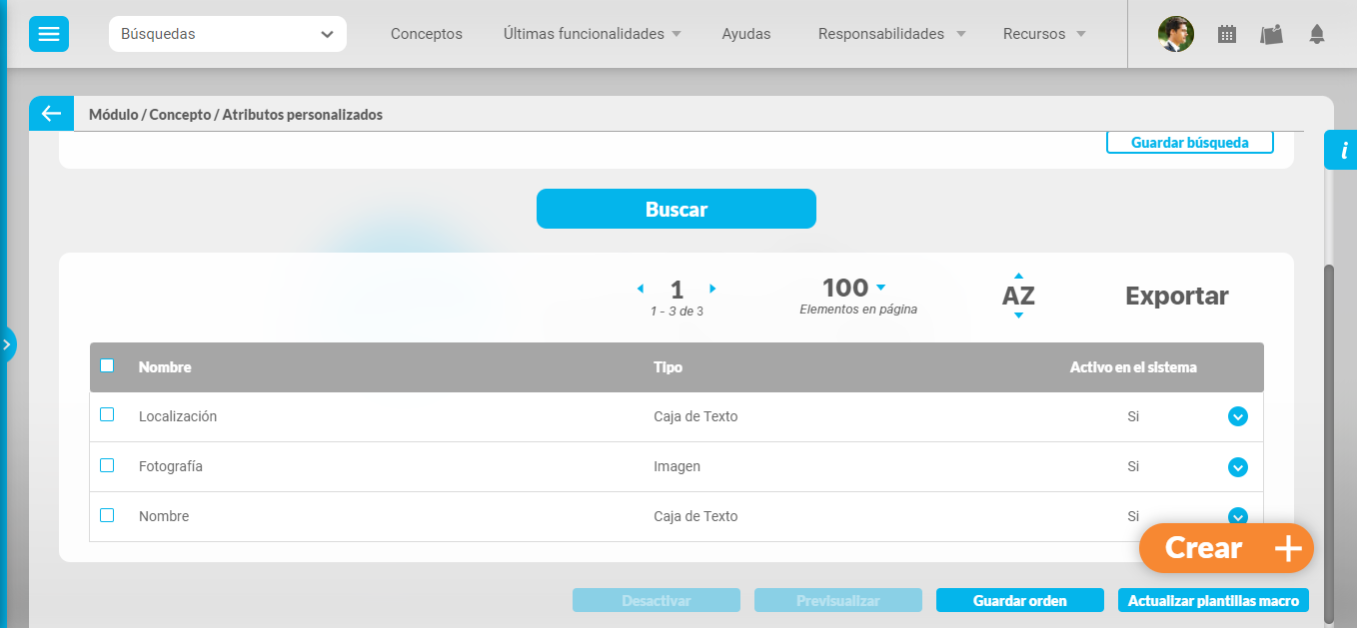The height and width of the screenshot is (628, 1357).
Task: Click the orange Crear button
Action: [1225, 548]
